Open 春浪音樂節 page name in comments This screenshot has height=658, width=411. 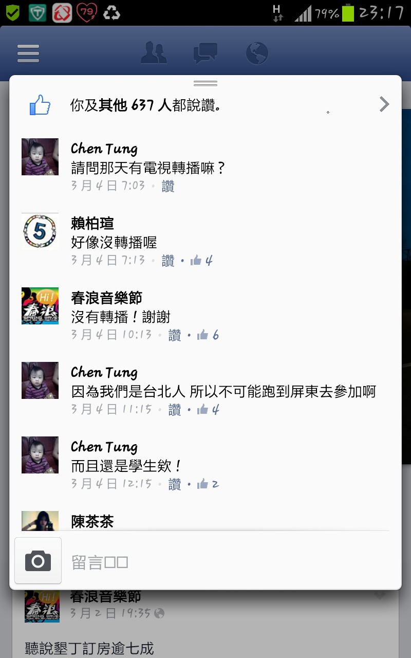pyautogui.click(x=106, y=298)
